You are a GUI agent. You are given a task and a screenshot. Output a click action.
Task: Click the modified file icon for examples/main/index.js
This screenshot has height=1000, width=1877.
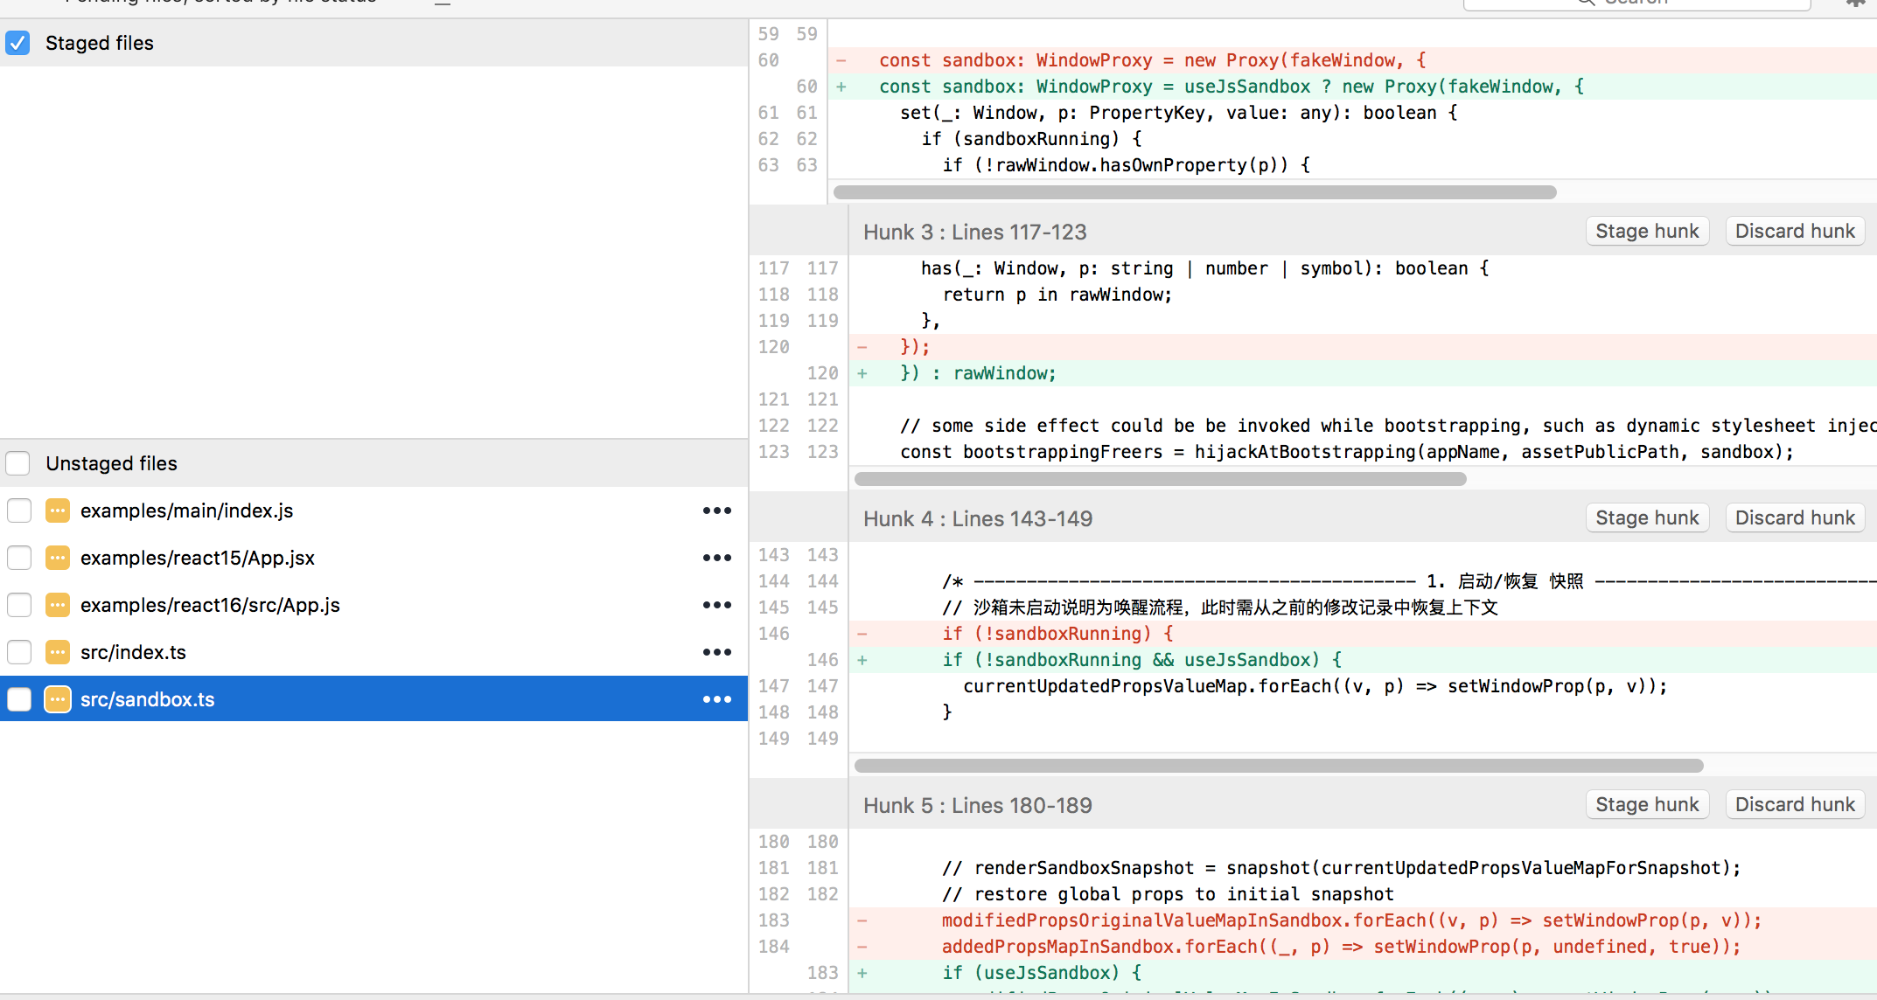pyautogui.click(x=58, y=510)
